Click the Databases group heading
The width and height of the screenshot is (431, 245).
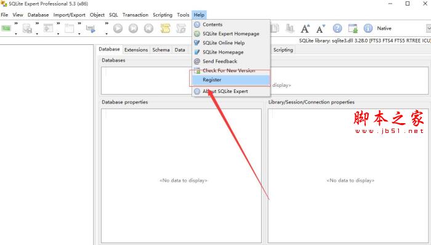click(x=113, y=60)
